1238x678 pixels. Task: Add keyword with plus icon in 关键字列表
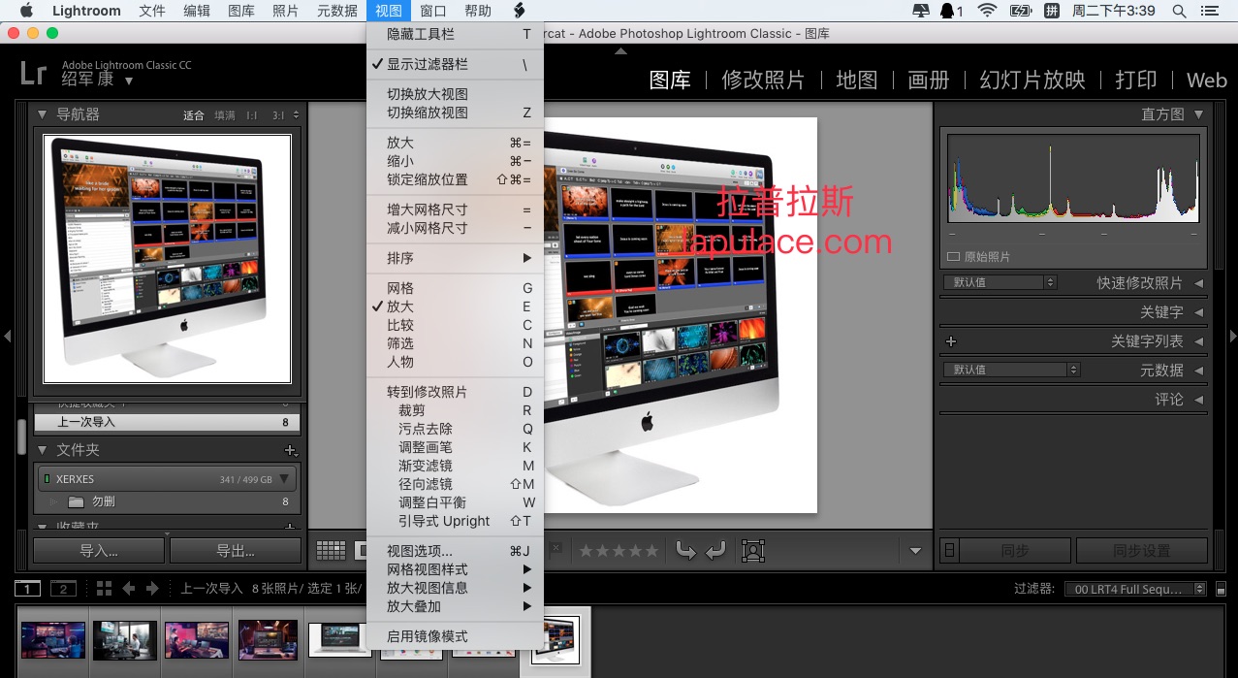point(951,341)
